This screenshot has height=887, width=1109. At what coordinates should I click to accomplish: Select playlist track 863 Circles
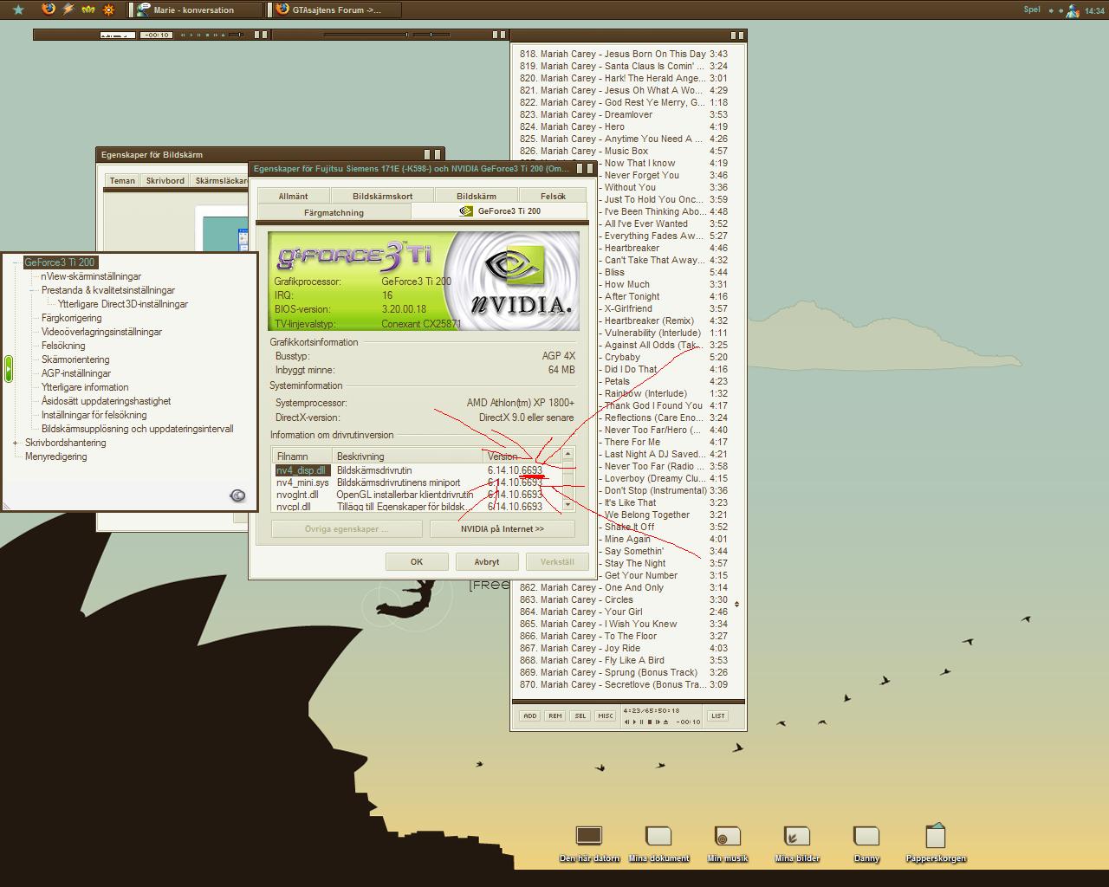click(624, 599)
